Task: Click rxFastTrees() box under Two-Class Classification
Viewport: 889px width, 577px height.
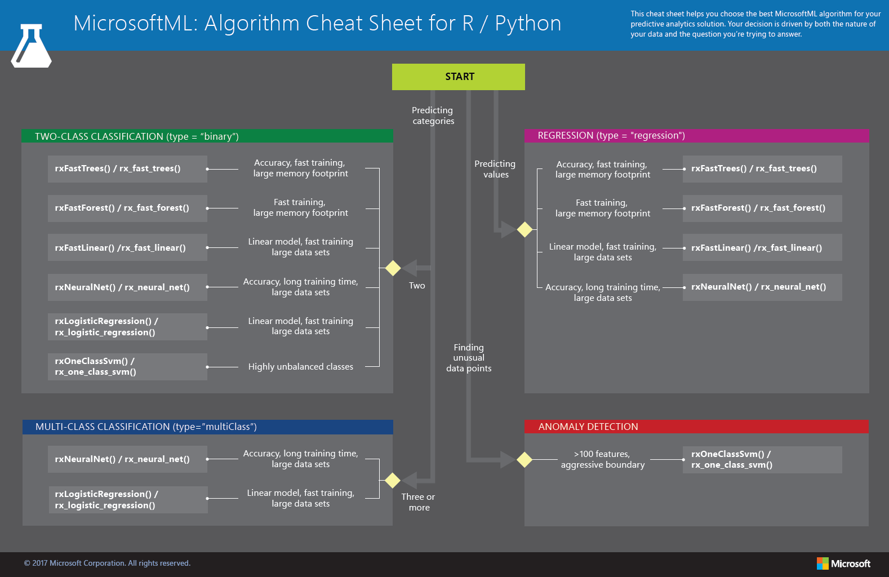Action: pyautogui.click(x=127, y=169)
